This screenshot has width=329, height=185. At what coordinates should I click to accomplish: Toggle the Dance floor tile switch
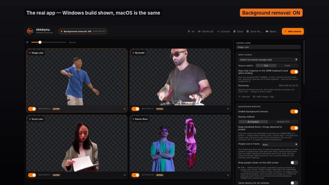(136, 175)
